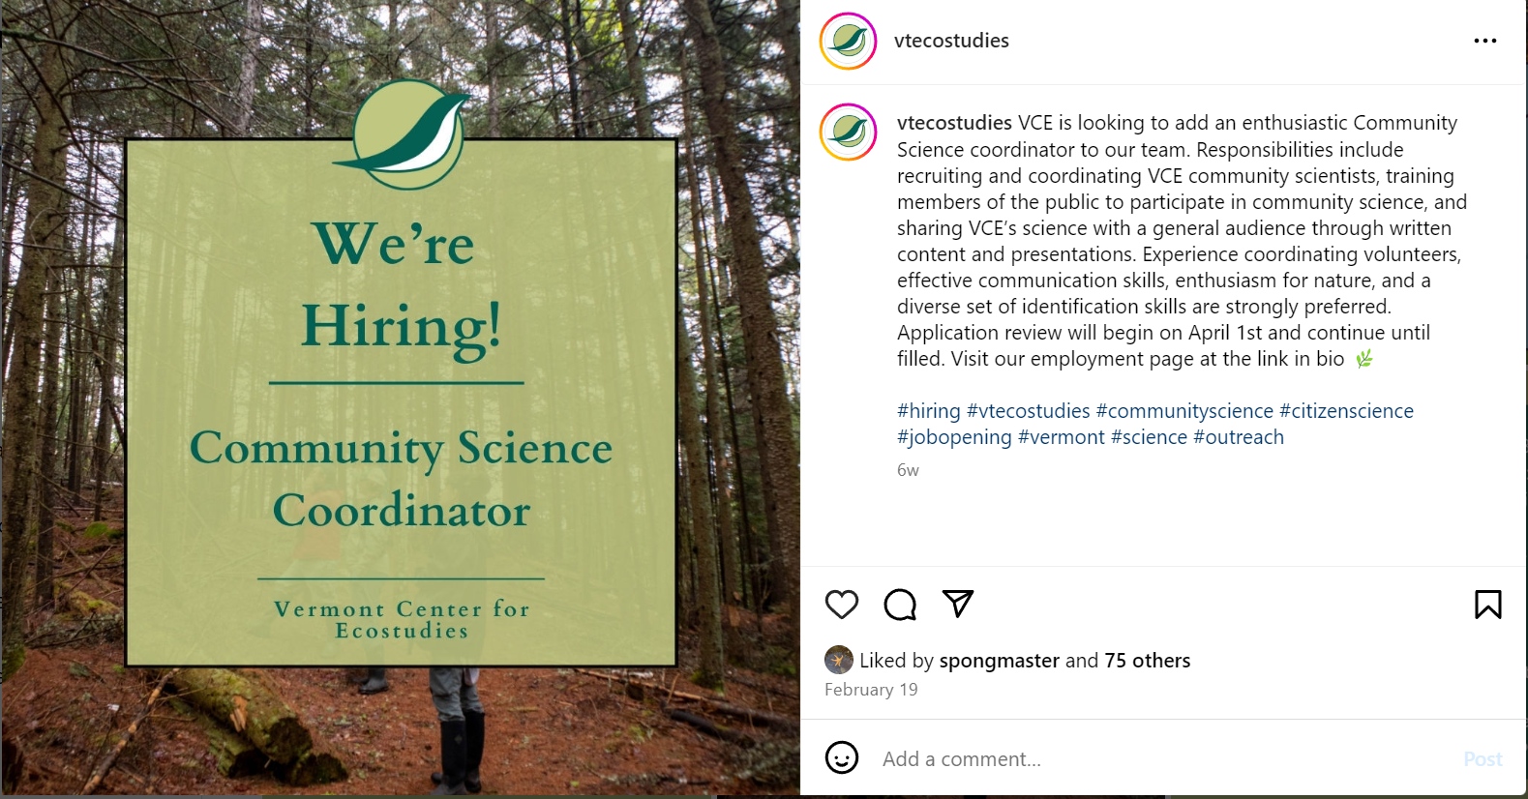Share the post with the paper plane icon
This screenshot has width=1528, height=799.
coord(957,604)
